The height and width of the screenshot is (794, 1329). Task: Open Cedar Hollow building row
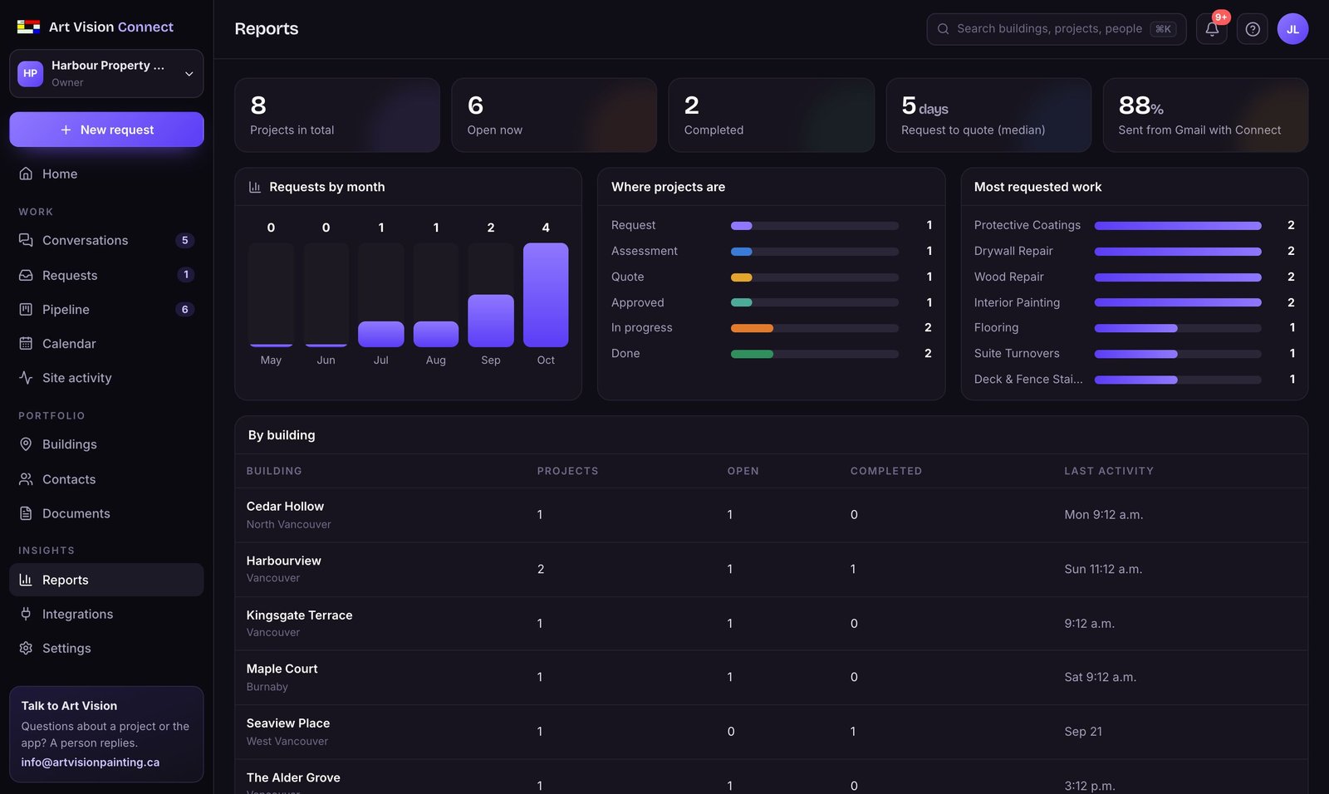coord(771,515)
